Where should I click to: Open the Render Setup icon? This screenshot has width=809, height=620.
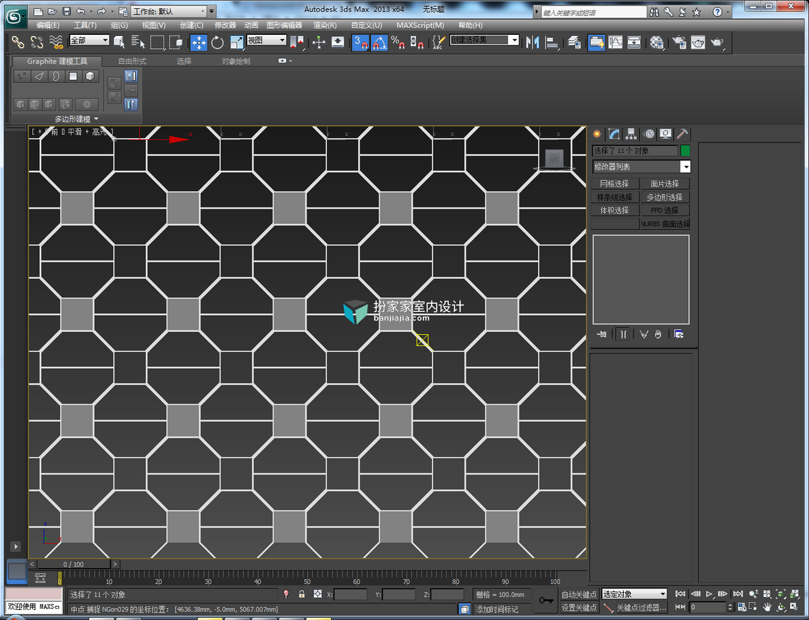click(x=679, y=42)
